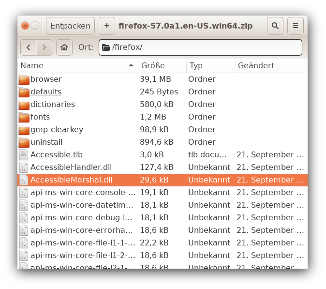Open the hamburger menu

(296, 26)
